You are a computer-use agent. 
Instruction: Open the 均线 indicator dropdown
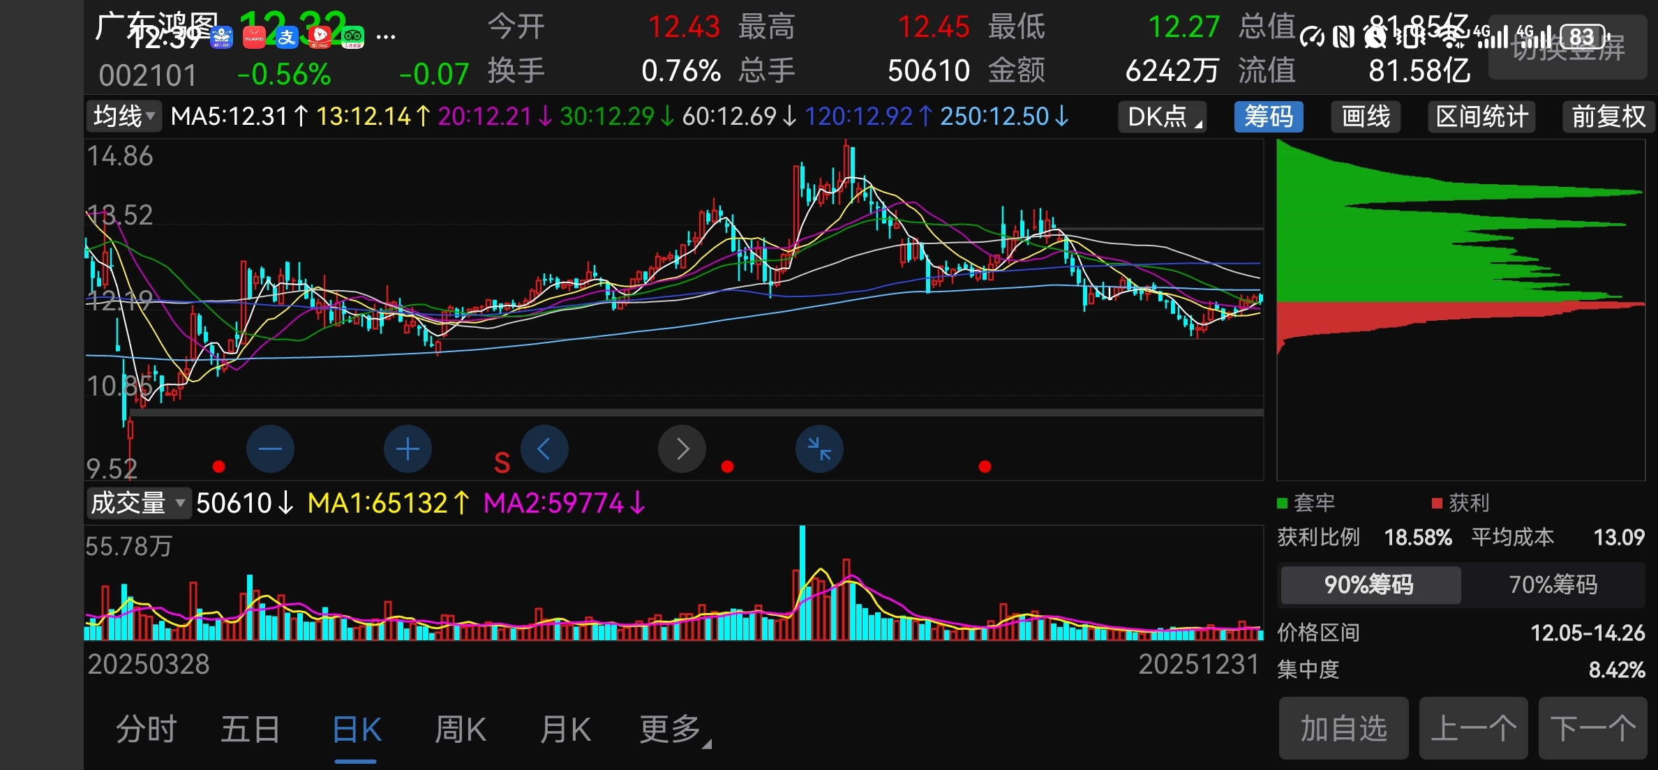(124, 116)
